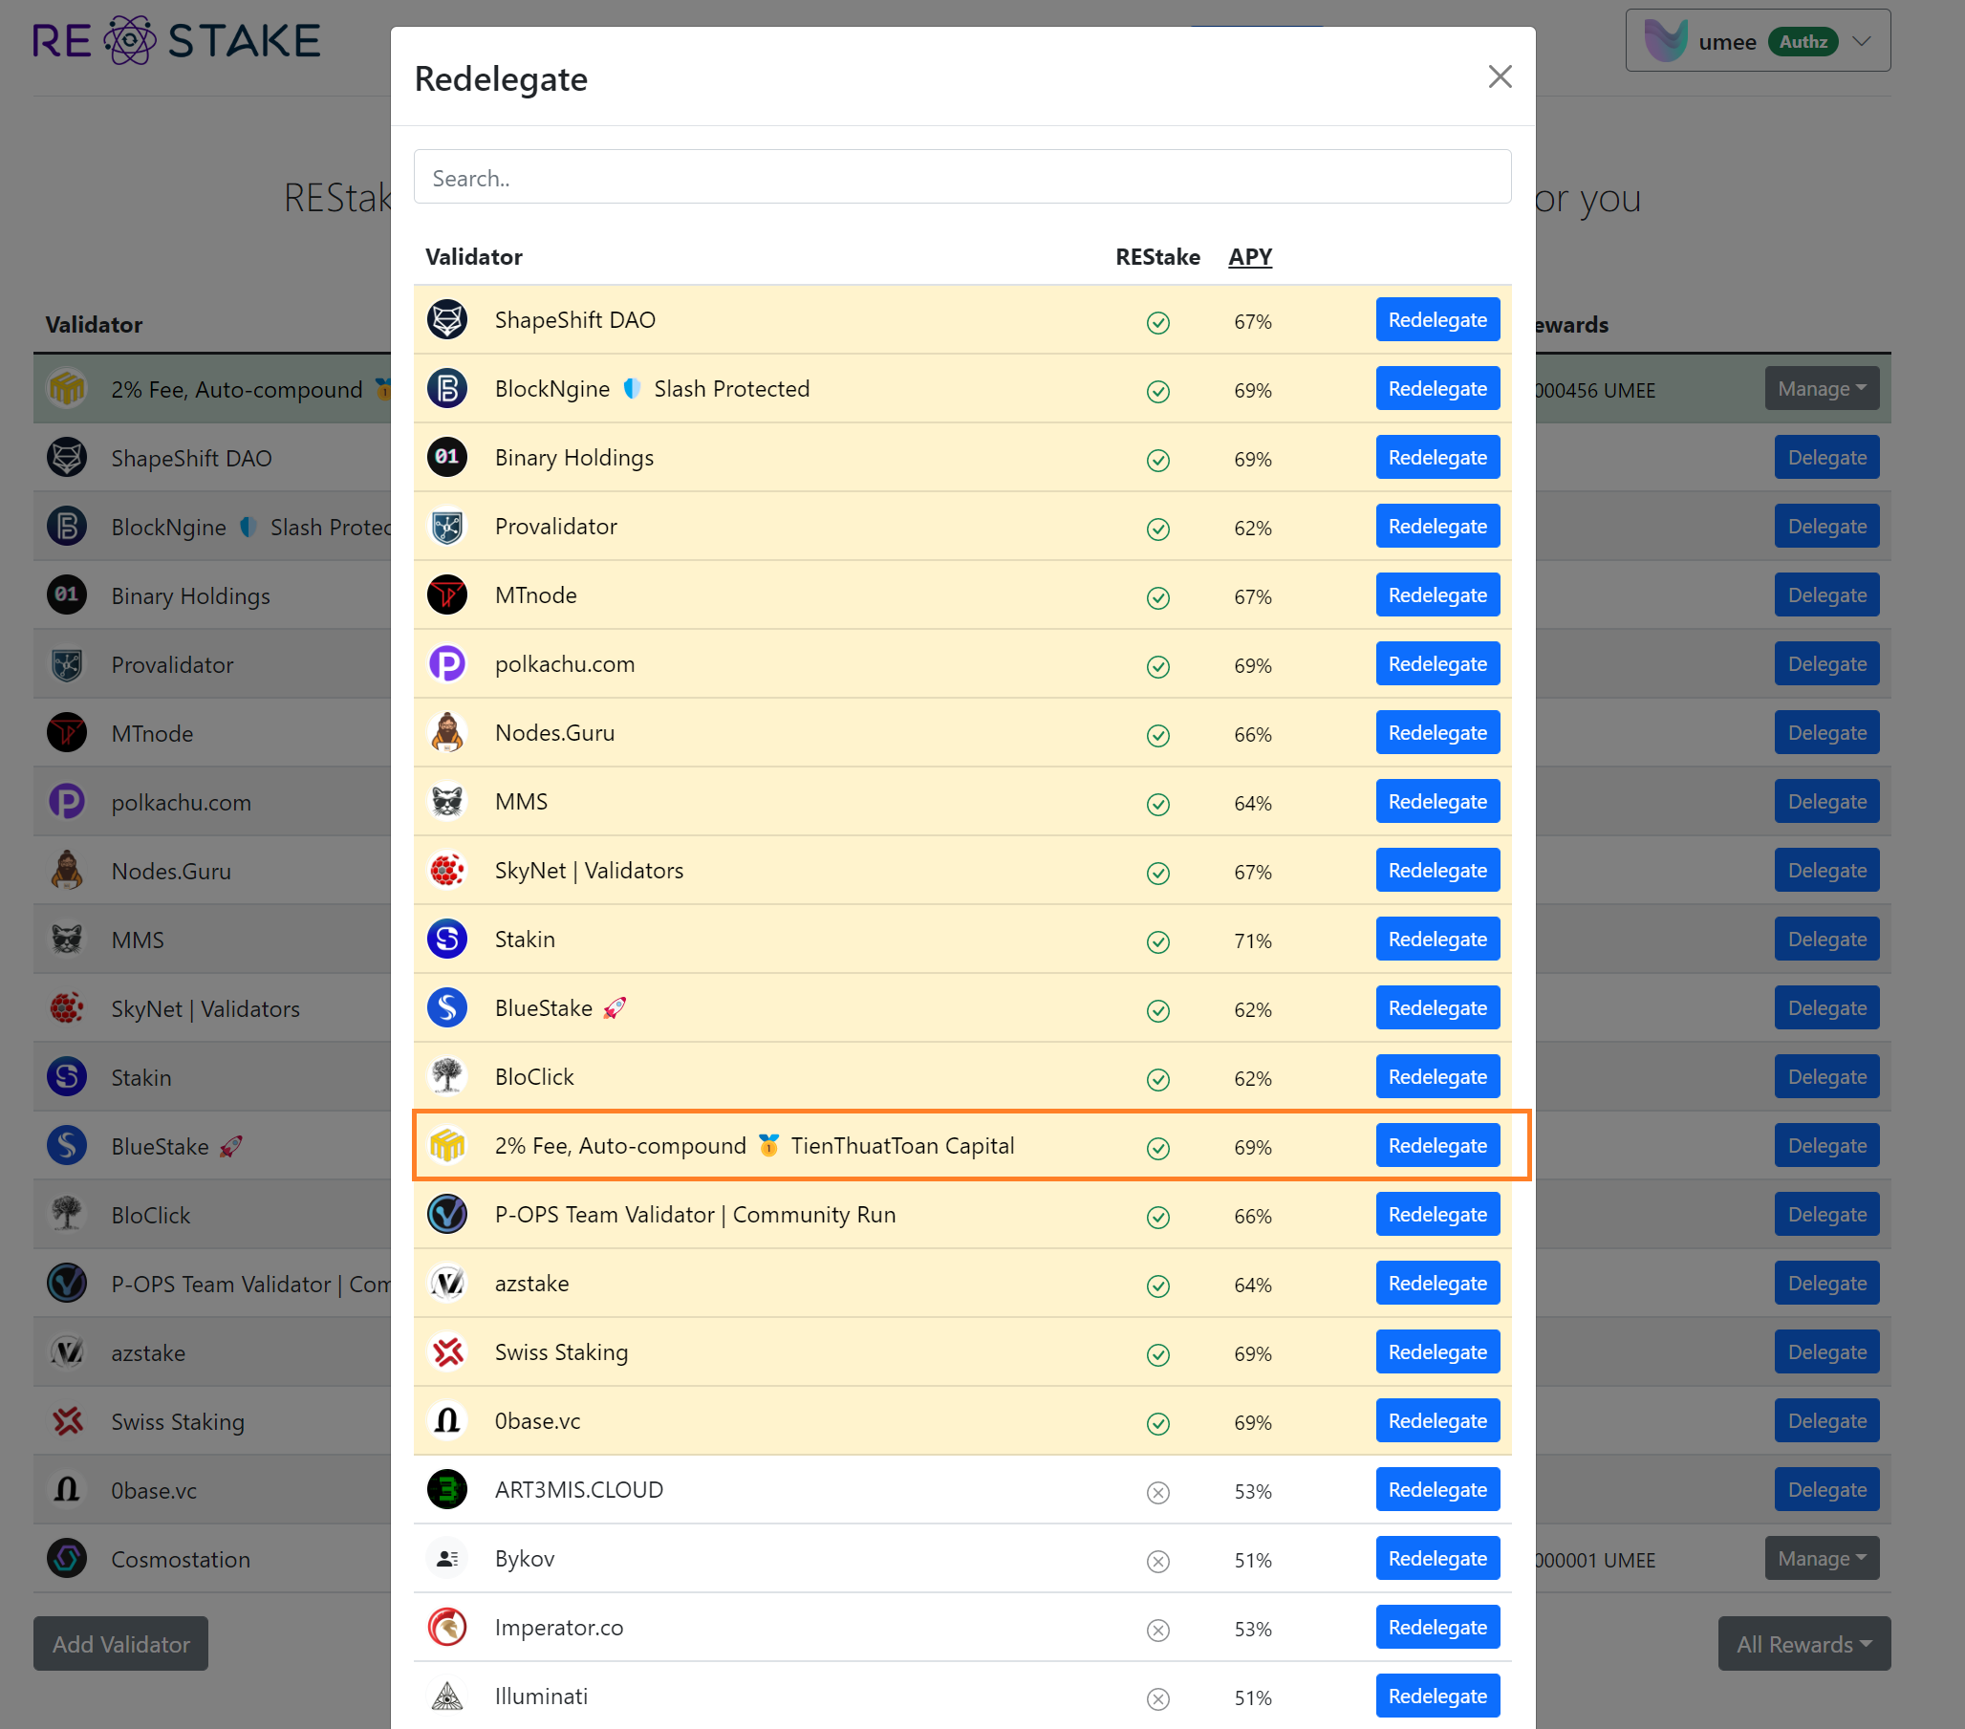
Task: Open the Manage dropdown for Cosmostation
Action: tap(1821, 1559)
